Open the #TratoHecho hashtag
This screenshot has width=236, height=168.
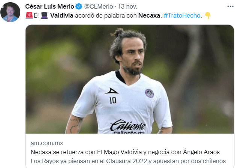click(x=182, y=15)
